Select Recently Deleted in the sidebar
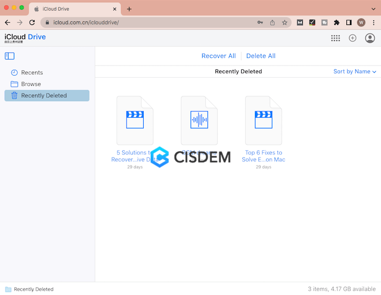The width and height of the screenshot is (381, 295). pos(47,95)
